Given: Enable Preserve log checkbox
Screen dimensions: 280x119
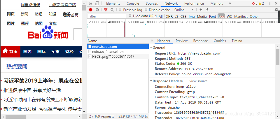Looking at the screenshot, I should (x=120, y=9).
